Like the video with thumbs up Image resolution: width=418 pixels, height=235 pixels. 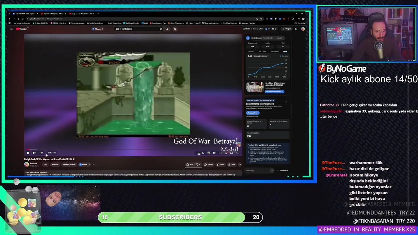coord(189,164)
